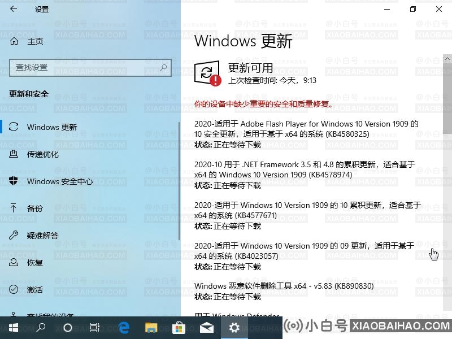Click the home house icon

(14, 41)
